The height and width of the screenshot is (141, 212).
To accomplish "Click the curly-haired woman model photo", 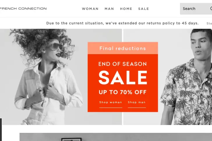I will tap(44, 77).
